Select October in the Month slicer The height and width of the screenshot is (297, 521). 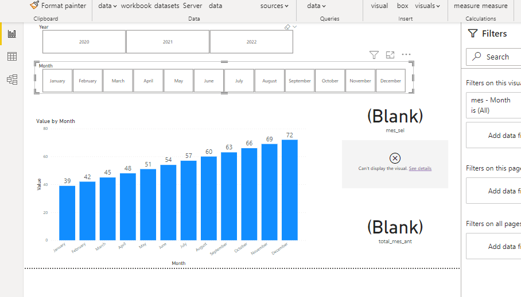pyautogui.click(x=330, y=81)
